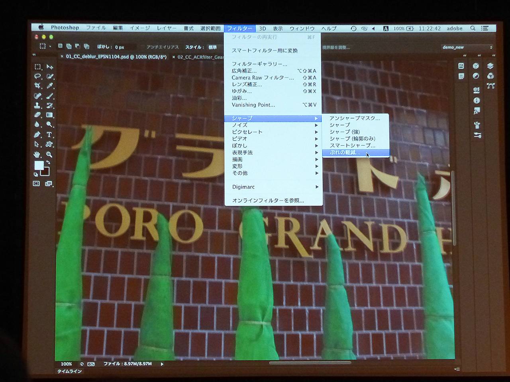Choose New selection mode in options bar
Image resolution: width=510 pixels, height=382 pixels.
[61, 46]
